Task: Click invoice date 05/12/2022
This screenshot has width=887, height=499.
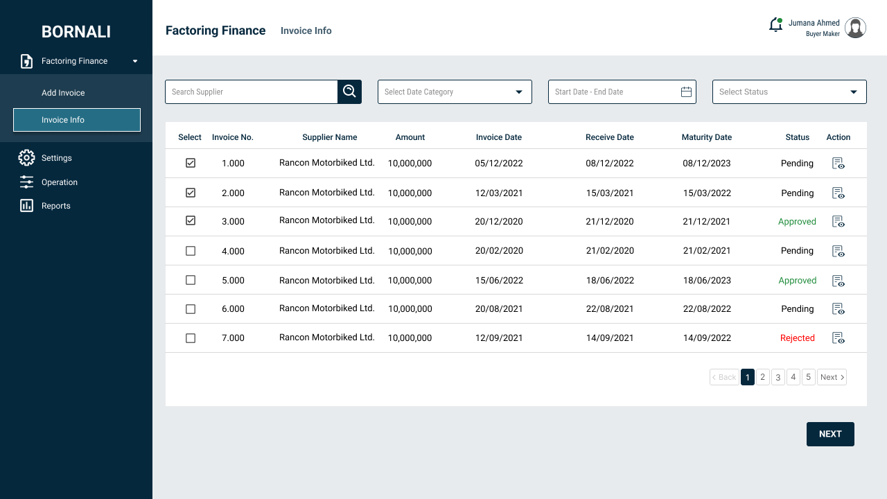Action: point(499,164)
